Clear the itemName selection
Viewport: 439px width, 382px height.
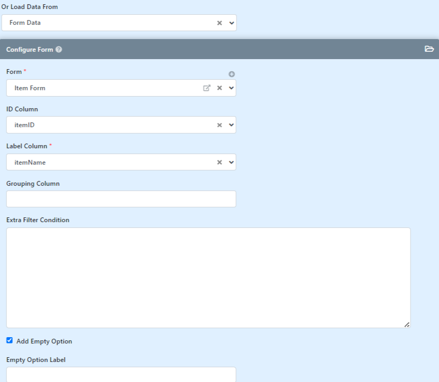219,162
